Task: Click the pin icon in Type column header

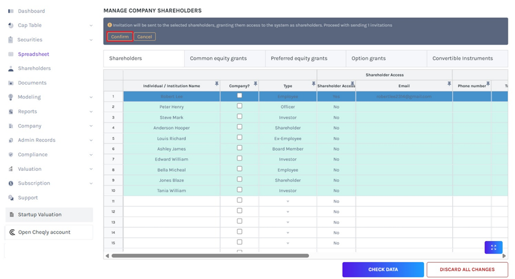Action: (x=313, y=84)
